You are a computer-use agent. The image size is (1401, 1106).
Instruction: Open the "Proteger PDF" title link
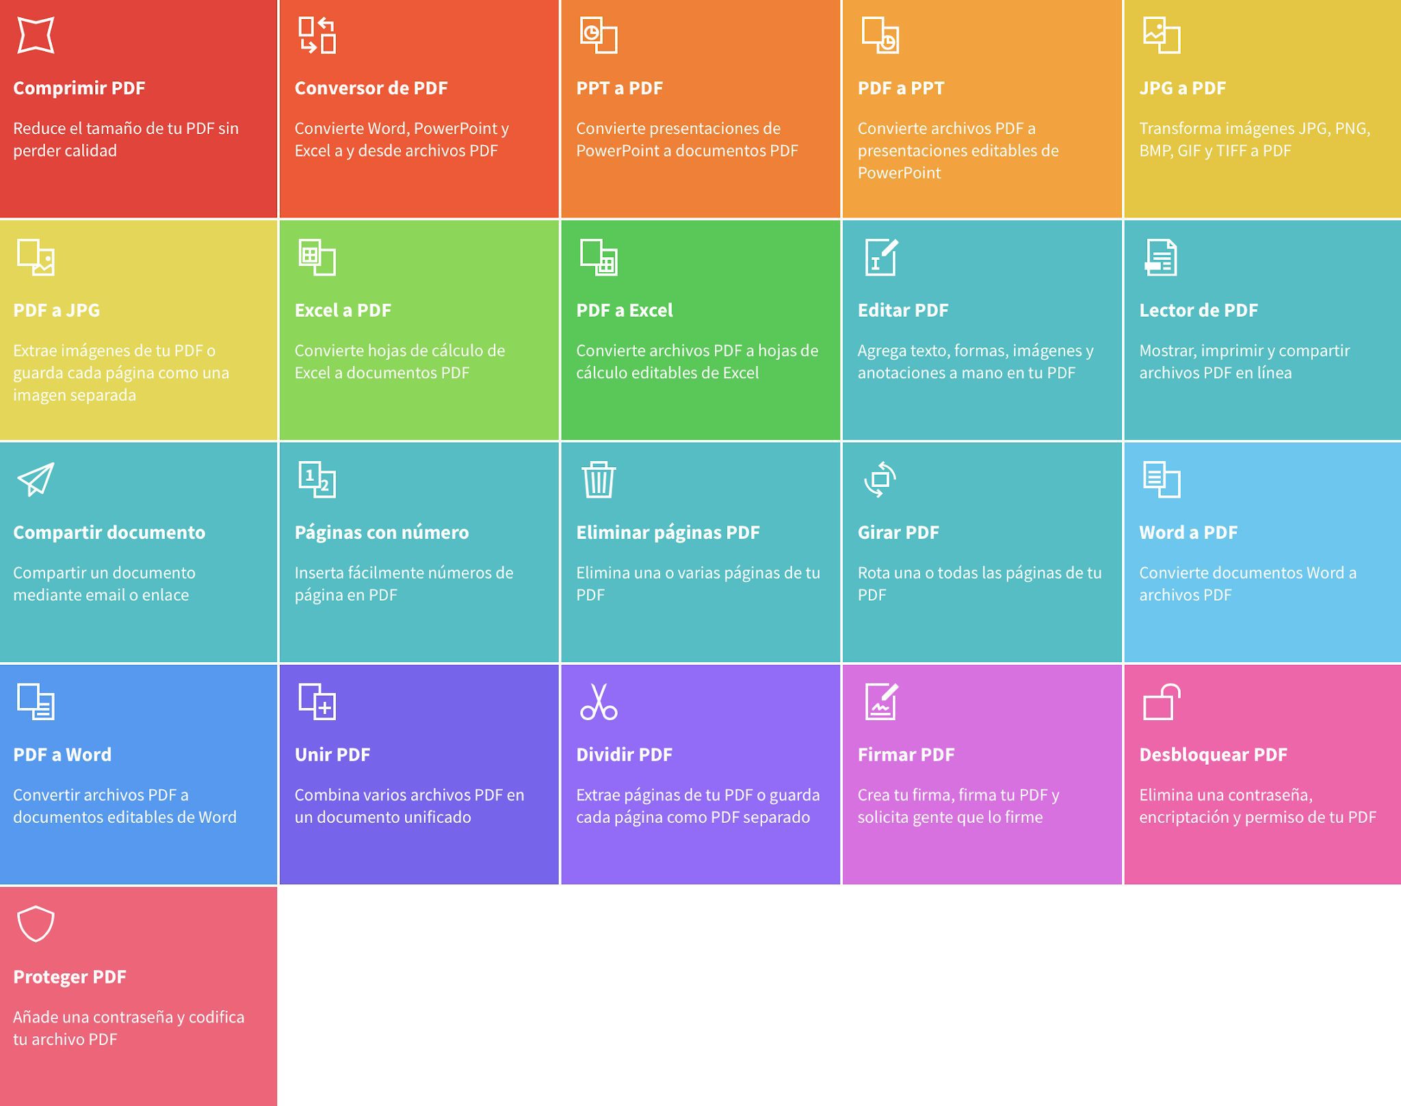[x=70, y=977]
